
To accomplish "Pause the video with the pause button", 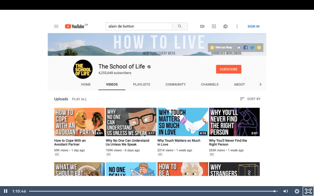I will pyautogui.click(x=6, y=191).
